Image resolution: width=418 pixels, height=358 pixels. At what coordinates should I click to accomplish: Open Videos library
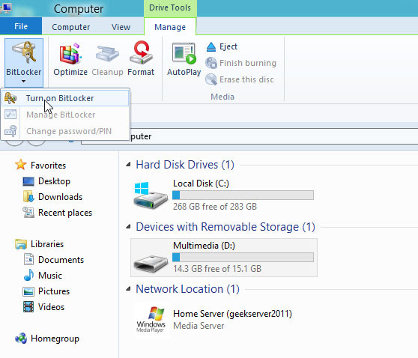coord(51,307)
